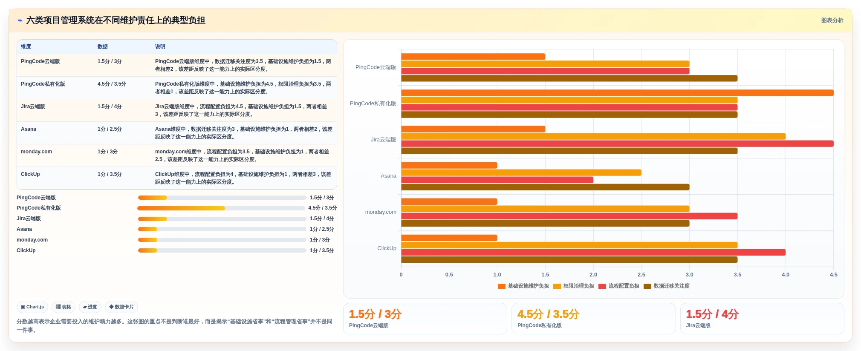
Task: Click the PingCode云端版 progress bar
Action: (222, 198)
